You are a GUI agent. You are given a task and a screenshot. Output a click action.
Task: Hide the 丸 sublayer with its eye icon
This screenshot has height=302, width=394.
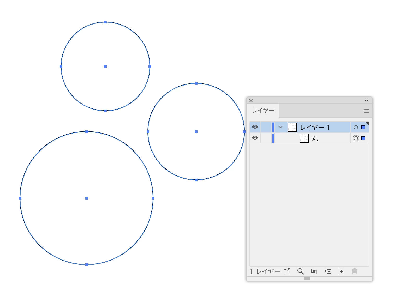(255, 138)
